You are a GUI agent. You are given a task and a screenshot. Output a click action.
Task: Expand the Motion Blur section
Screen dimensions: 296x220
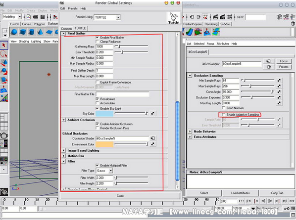(64, 156)
